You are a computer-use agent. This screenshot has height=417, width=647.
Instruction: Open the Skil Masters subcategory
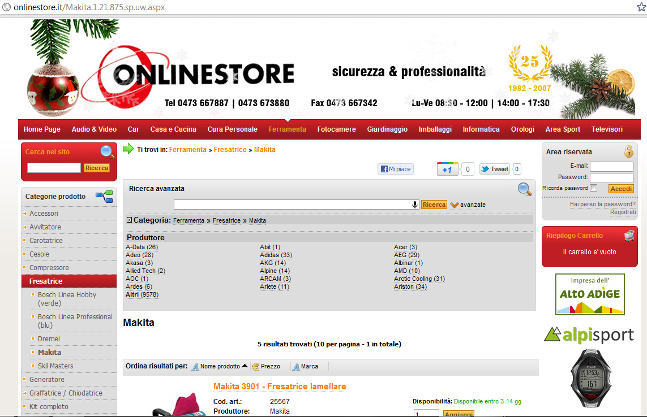point(55,366)
